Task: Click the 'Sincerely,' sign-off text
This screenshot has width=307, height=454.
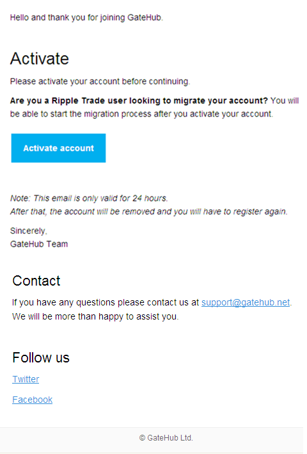Action: (x=29, y=231)
